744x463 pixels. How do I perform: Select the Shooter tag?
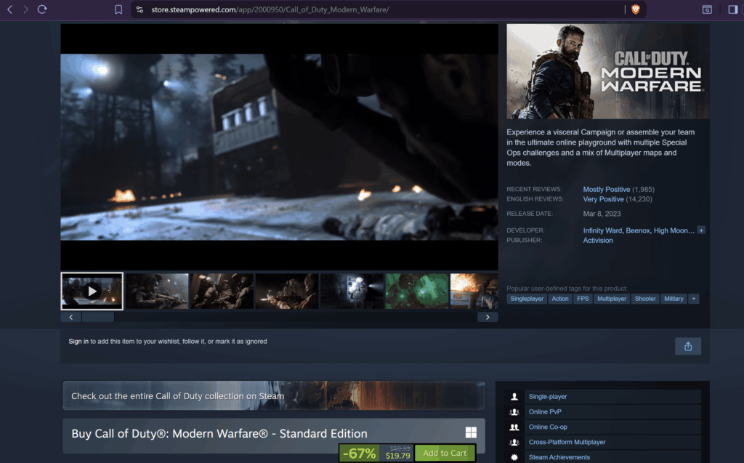645,299
